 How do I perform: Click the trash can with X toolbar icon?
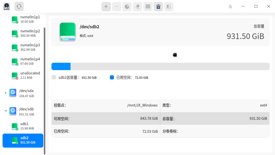tap(158, 7)
